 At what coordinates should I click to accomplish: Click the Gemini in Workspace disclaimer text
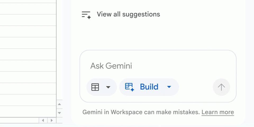click(141, 112)
